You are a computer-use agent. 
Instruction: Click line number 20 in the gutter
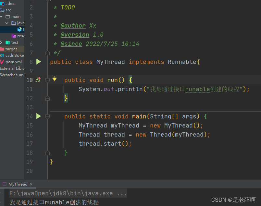(x=30, y=171)
